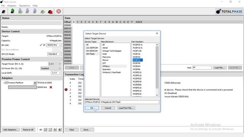Click the Part Number scrollbar down arrow
The width and height of the screenshot is (244, 137).
coord(157,95)
